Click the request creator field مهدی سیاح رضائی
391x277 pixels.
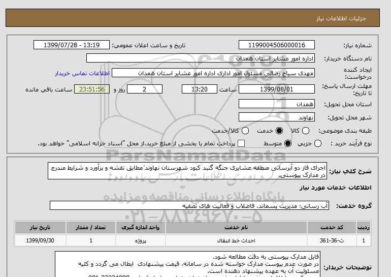tap(213, 73)
